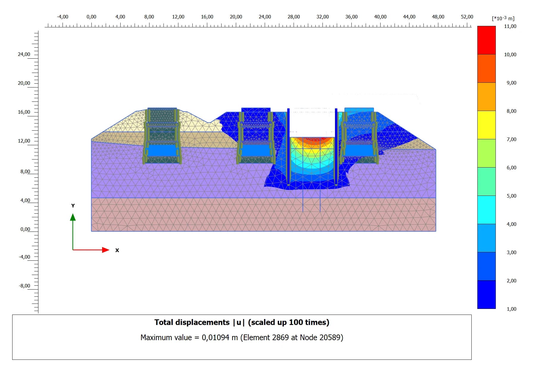This screenshot has height=372, width=536.
Task: Select the yellow legend color band
Action: [x=486, y=125]
